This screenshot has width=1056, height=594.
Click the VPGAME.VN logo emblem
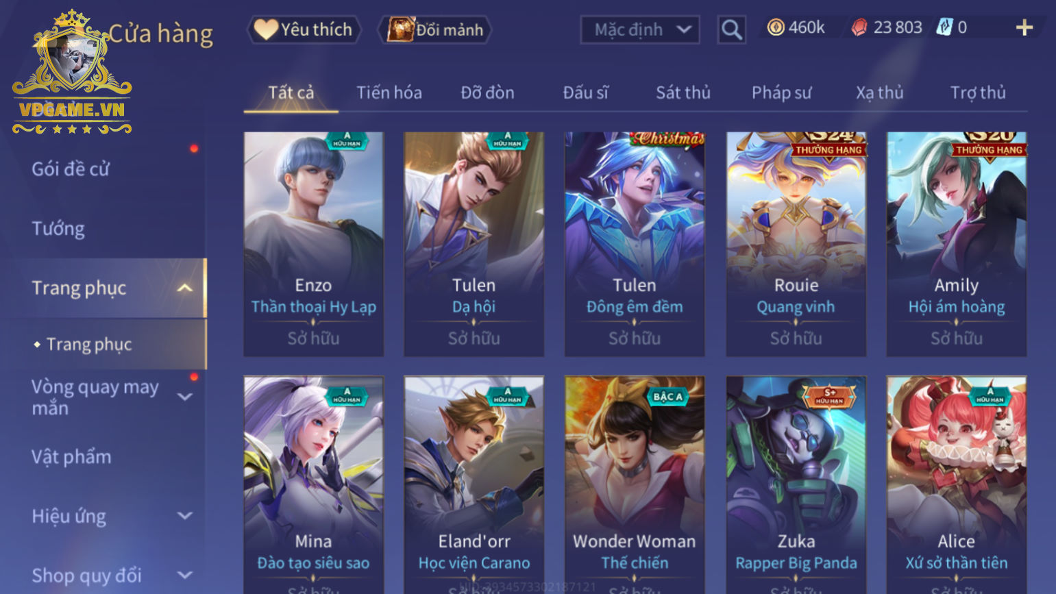72,72
